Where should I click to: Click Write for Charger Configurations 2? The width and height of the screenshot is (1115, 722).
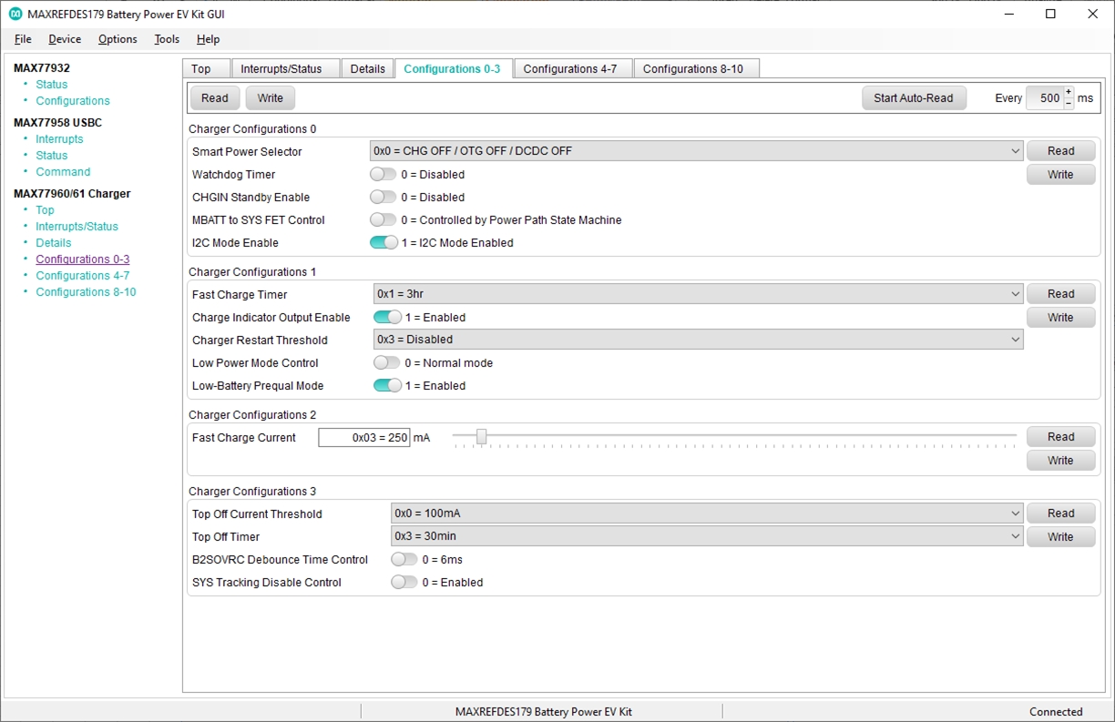(x=1060, y=461)
